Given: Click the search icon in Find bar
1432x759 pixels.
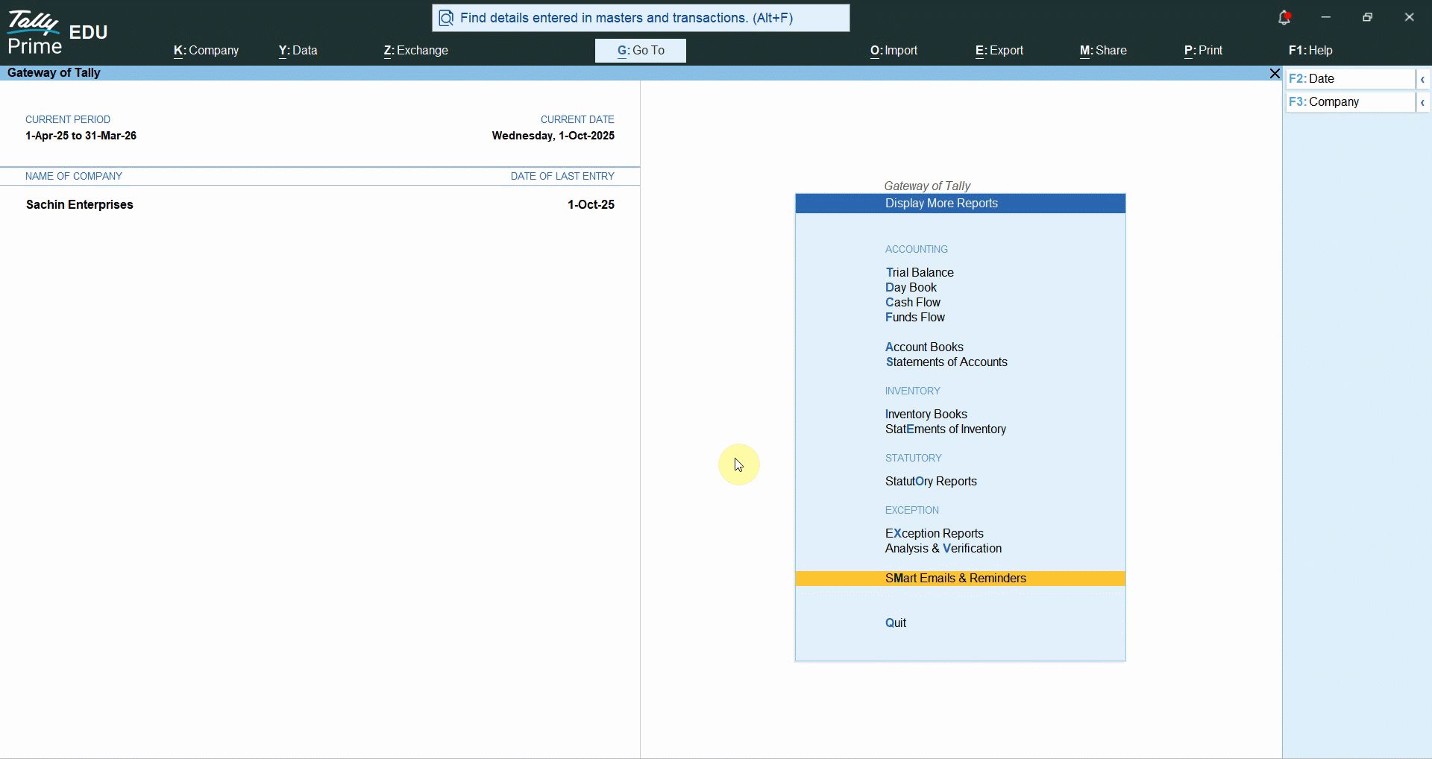Looking at the screenshot, I should tap(446, 19).
